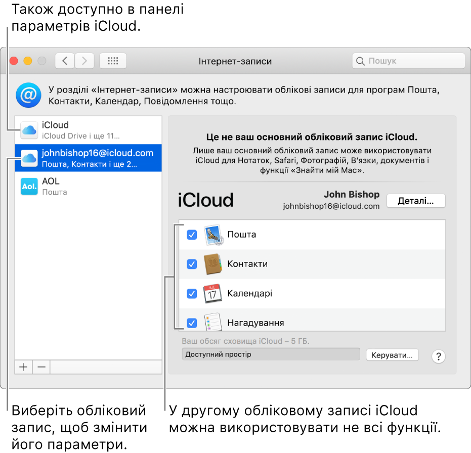Click the Календарі service label
The image size is (471, 453).
pos(250,293)
